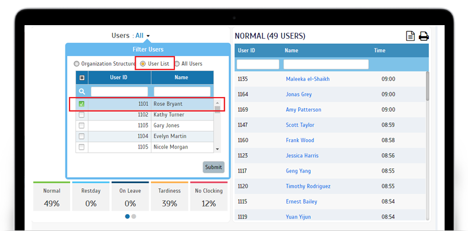Select the first carousel page dot
This screenshot has width=468, height=231.
coord(128,216)
